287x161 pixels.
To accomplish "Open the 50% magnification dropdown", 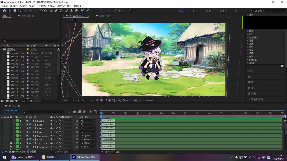I will point(68,100).
